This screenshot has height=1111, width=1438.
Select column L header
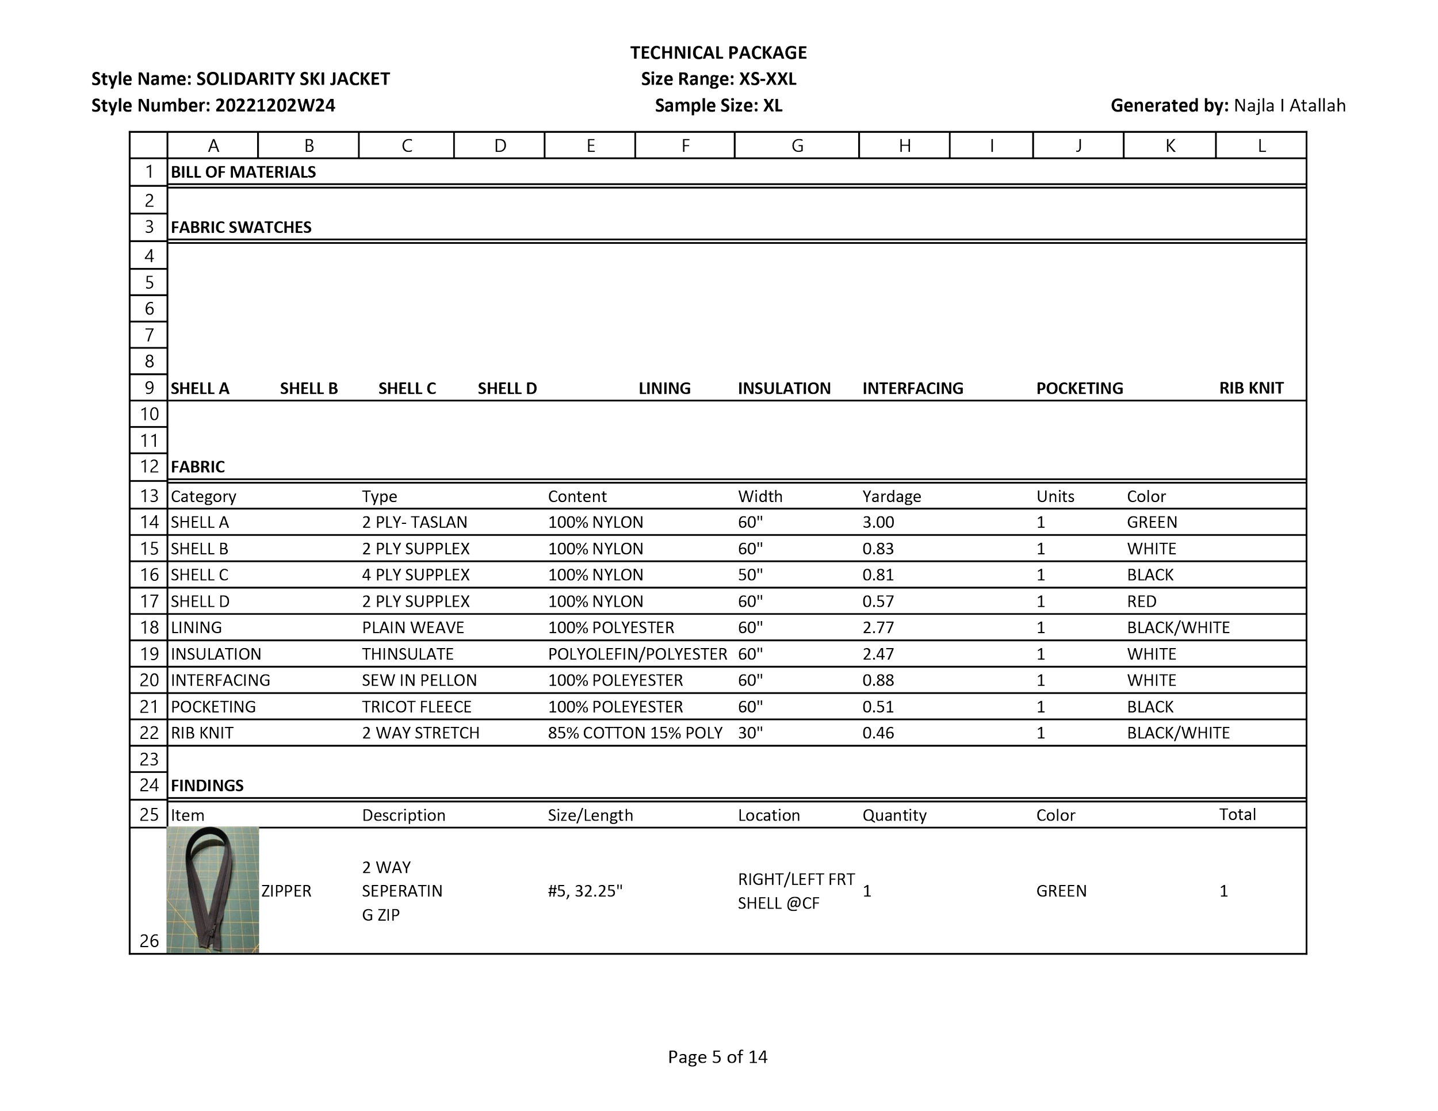point(1261,145)
